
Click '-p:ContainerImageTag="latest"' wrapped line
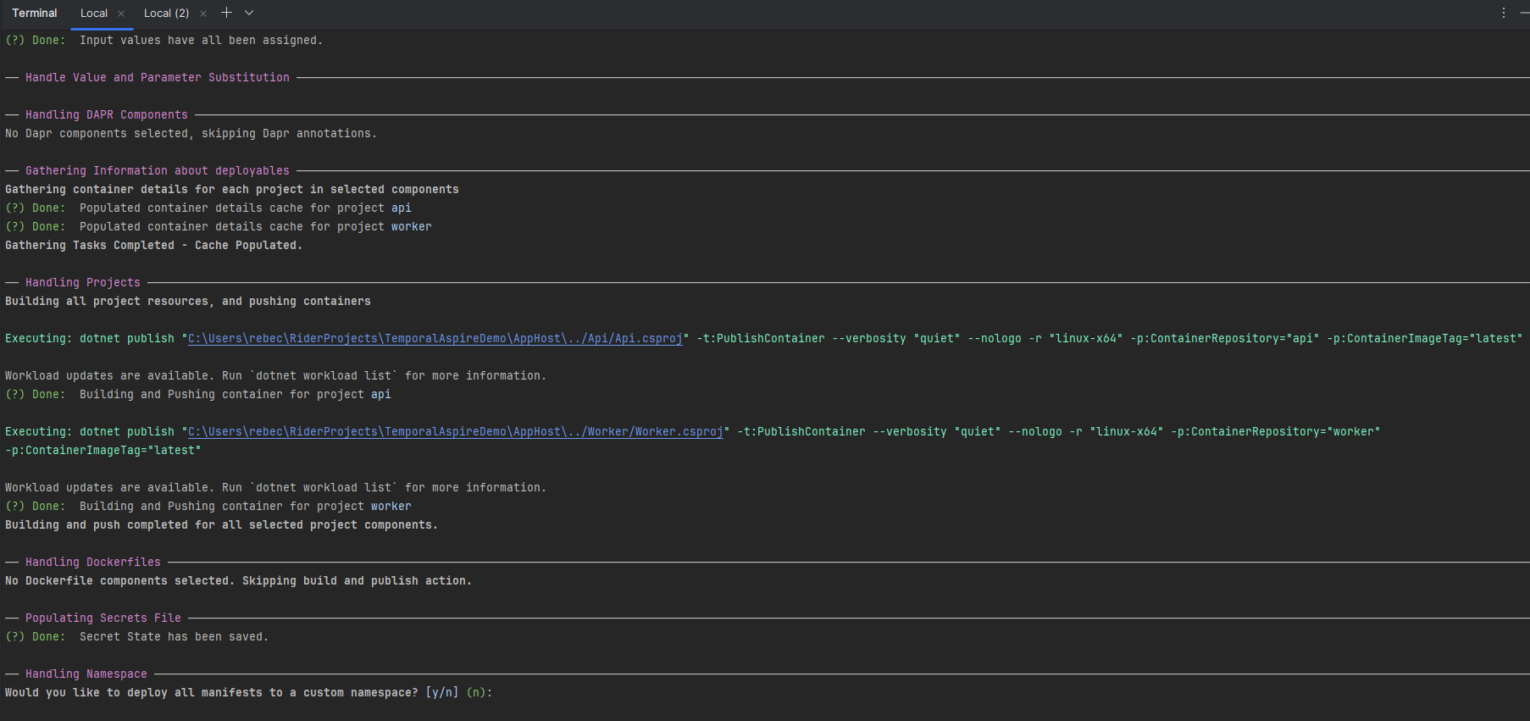pyautogui.click(x=103, y=450)
